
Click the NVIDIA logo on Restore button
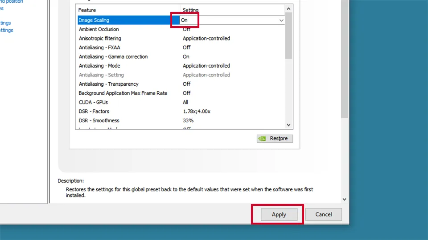coord(262,139)
